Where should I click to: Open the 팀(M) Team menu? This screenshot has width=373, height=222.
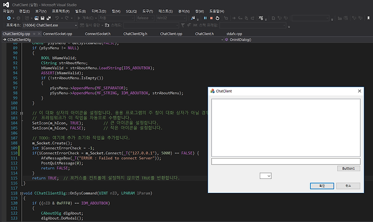[116, 11]
